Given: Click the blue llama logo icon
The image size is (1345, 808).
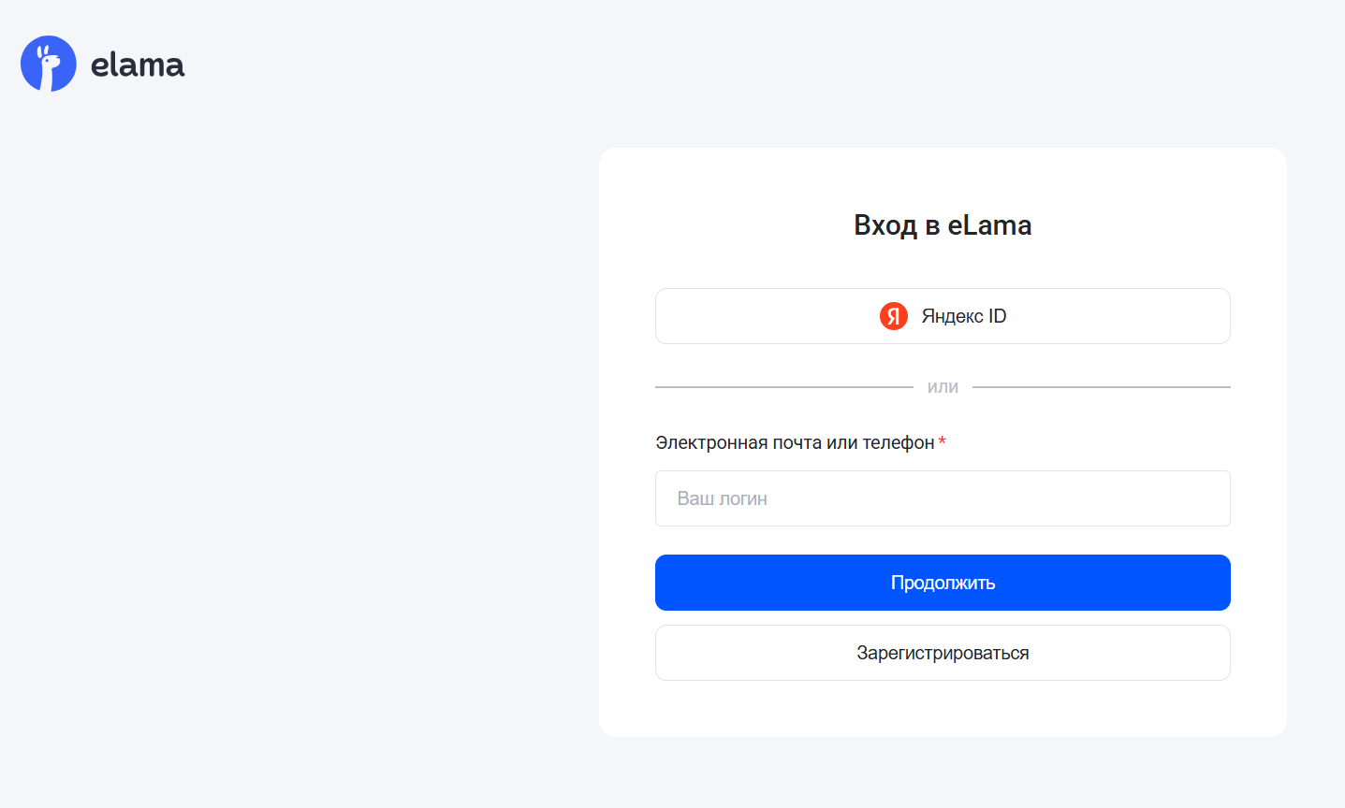Looking at the screenshot, I should click(x=49, y=64).
